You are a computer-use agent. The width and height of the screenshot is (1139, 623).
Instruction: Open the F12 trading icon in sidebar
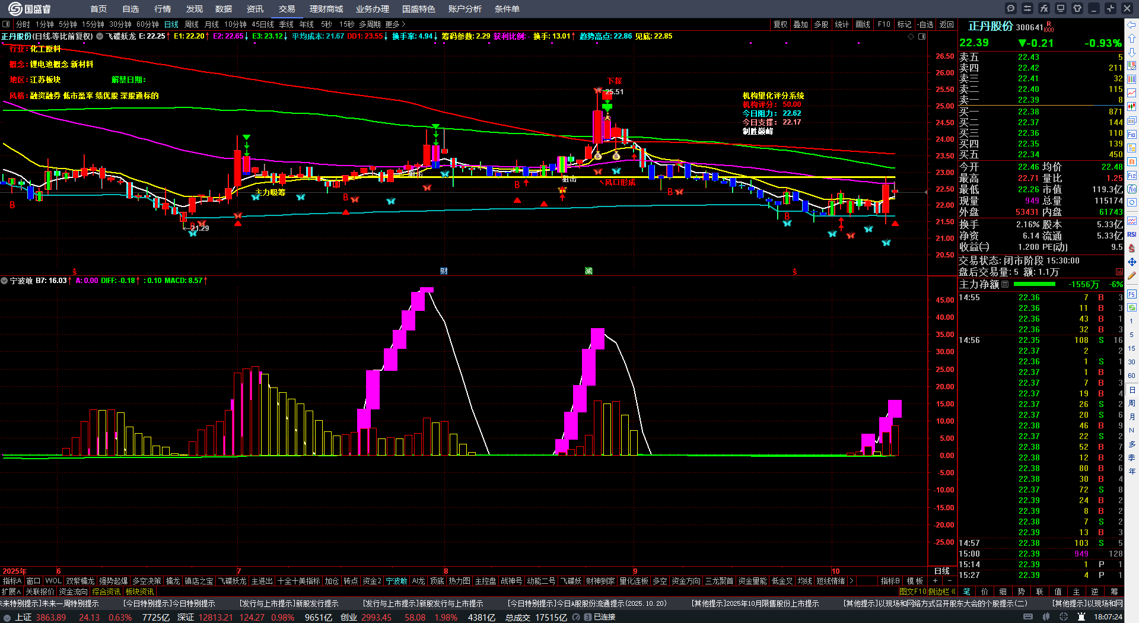pos(1132,176)
